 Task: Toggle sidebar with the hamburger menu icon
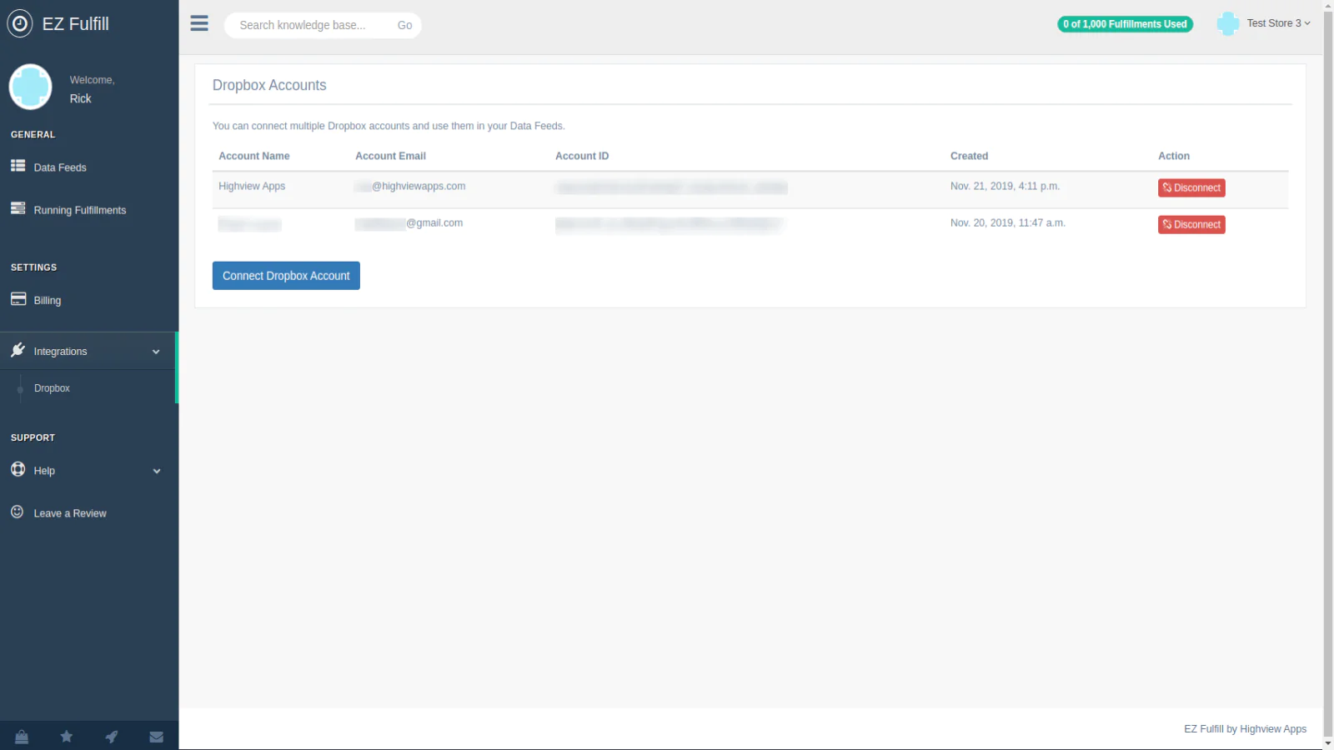pyautogui.click(x=199, y=23)
